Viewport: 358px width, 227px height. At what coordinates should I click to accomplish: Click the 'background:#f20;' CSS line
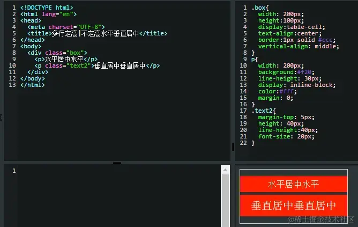pyautogui.click(x=286, y=72)
